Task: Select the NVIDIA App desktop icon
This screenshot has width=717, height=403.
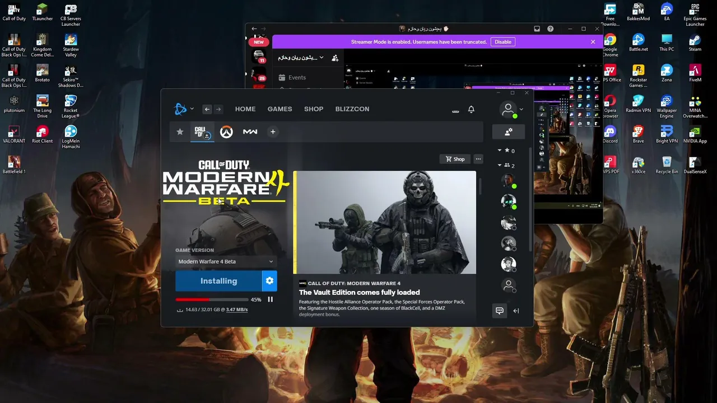Action: pyautogui.click(x=695, y=135)
